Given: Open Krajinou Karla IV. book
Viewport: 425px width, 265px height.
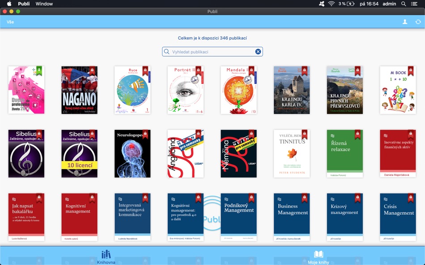Looking at the screenshot, I should point(292,90).
